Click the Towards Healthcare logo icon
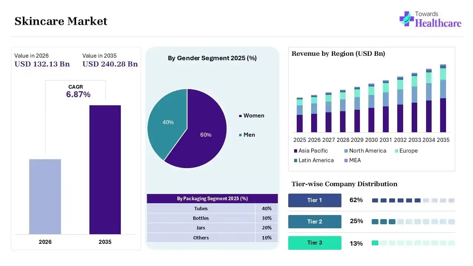Image resolution: width=473 pixels, height=266 pixels. point(406,18)
